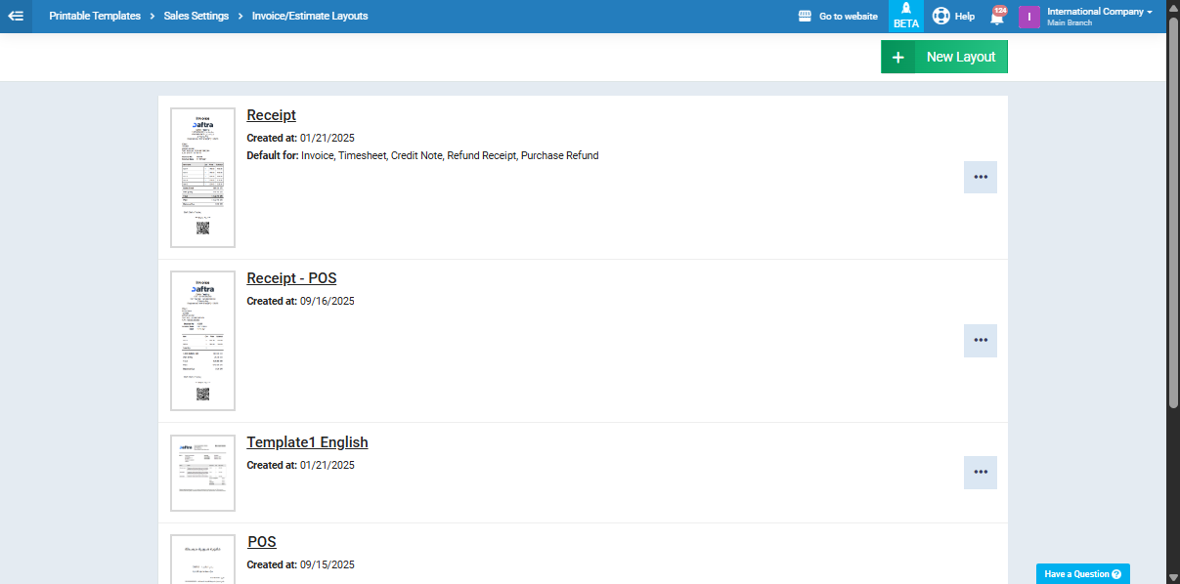The width and height of the screenshot is (1180, 584).
Task: Navigate to Sales Settings breadcrumb
Action: click(197, 17)
